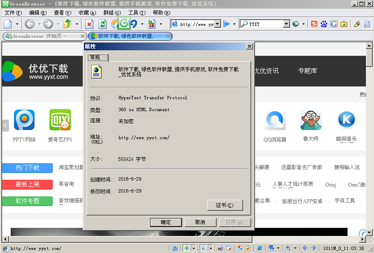This screenshot has height=253, width=374.
Task: Click the blue Undo close arrow icon
Action: click(x=133, y=24)
